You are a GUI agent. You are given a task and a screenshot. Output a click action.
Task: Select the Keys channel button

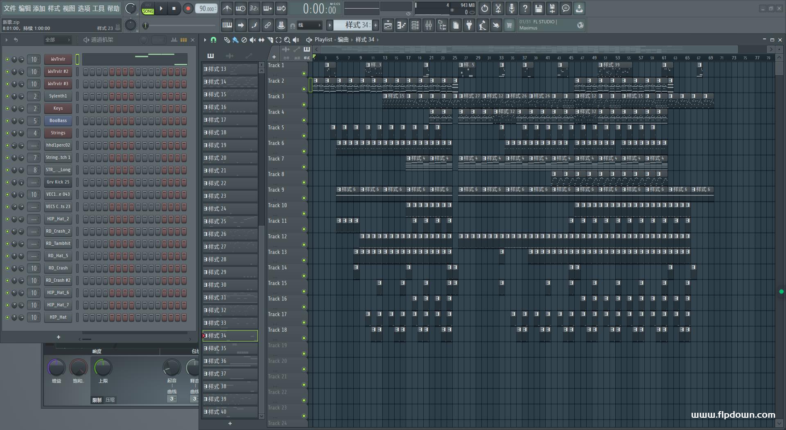58,109
